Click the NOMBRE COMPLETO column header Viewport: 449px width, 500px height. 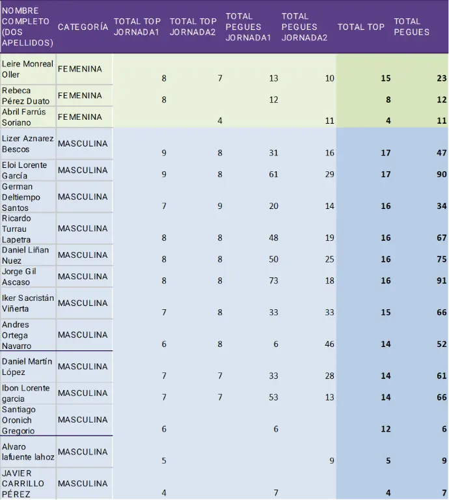[27, 27]
